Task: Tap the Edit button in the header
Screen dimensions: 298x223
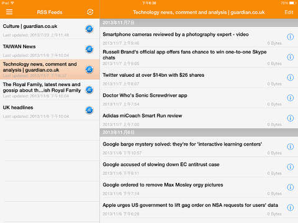Action: pos(289,12)
